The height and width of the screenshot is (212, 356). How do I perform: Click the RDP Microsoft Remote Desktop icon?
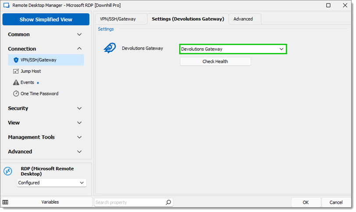click(8, 171)
